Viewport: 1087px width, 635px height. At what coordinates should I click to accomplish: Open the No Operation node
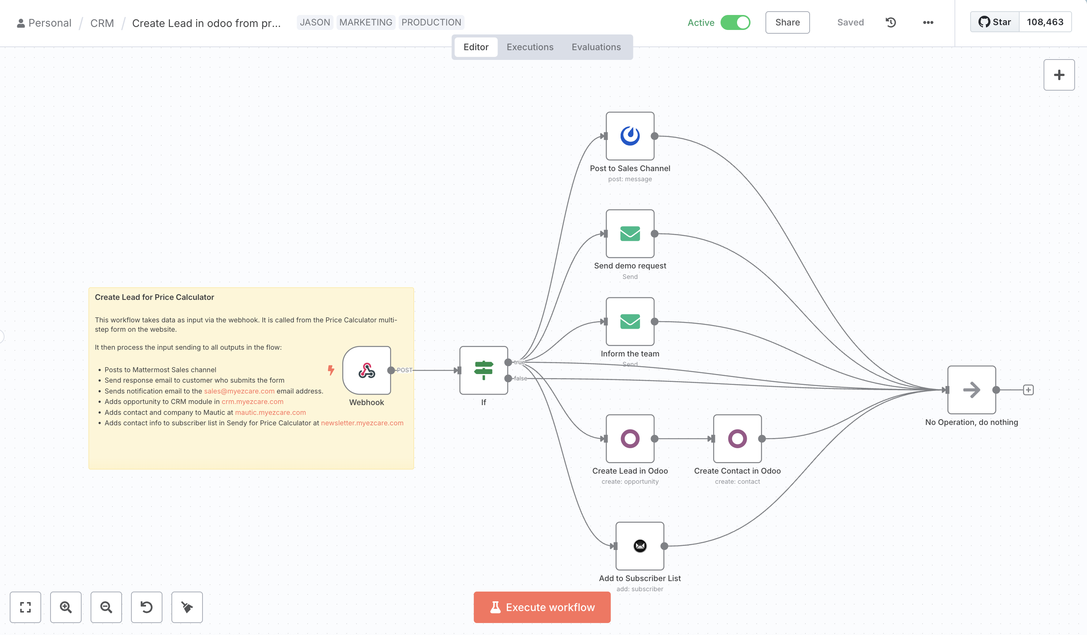971,389
